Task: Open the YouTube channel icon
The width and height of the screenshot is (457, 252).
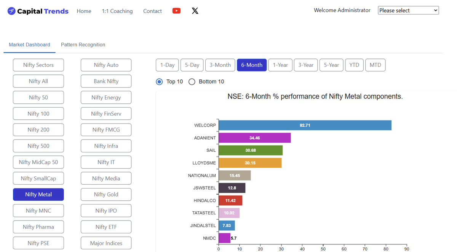Action: (176, 11)
